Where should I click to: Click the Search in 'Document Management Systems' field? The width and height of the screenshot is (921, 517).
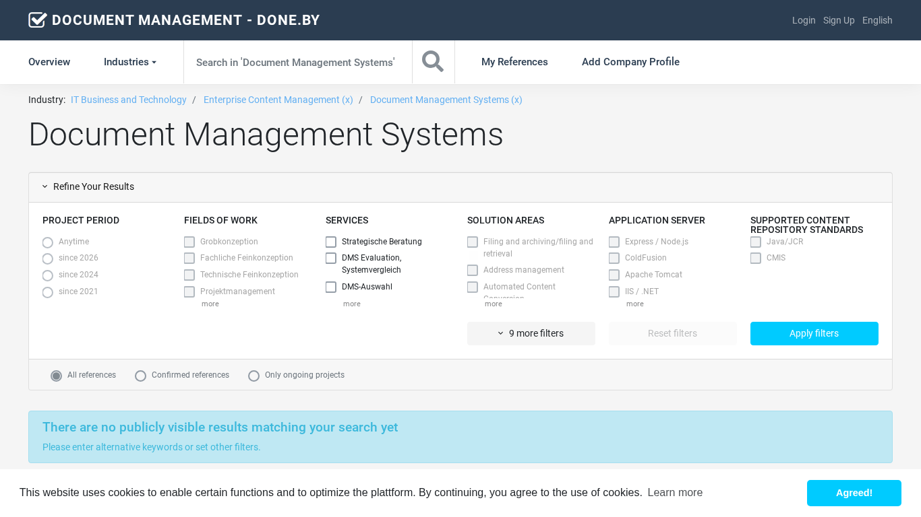297,62
